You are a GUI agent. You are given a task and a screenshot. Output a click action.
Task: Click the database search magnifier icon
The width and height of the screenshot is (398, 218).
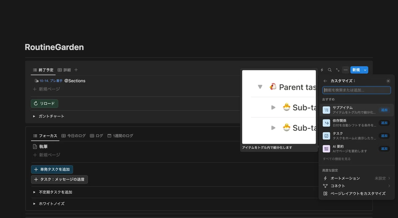click(330, 70)
